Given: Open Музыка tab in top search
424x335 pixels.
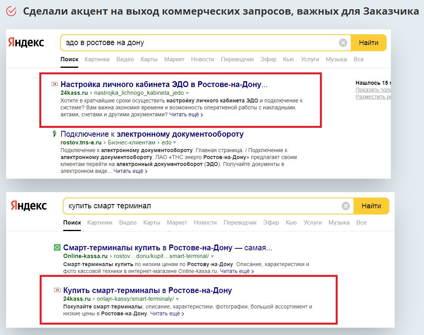Looking at the screenshot, I should click(336, 59).
